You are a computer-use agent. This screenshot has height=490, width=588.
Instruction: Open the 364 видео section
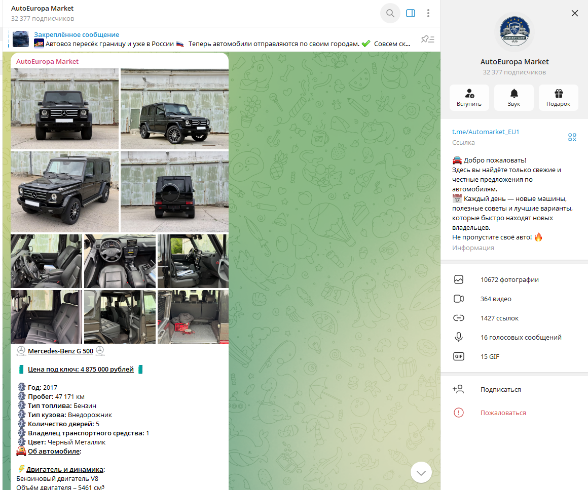pyautogui.click(x=496, y=299)
